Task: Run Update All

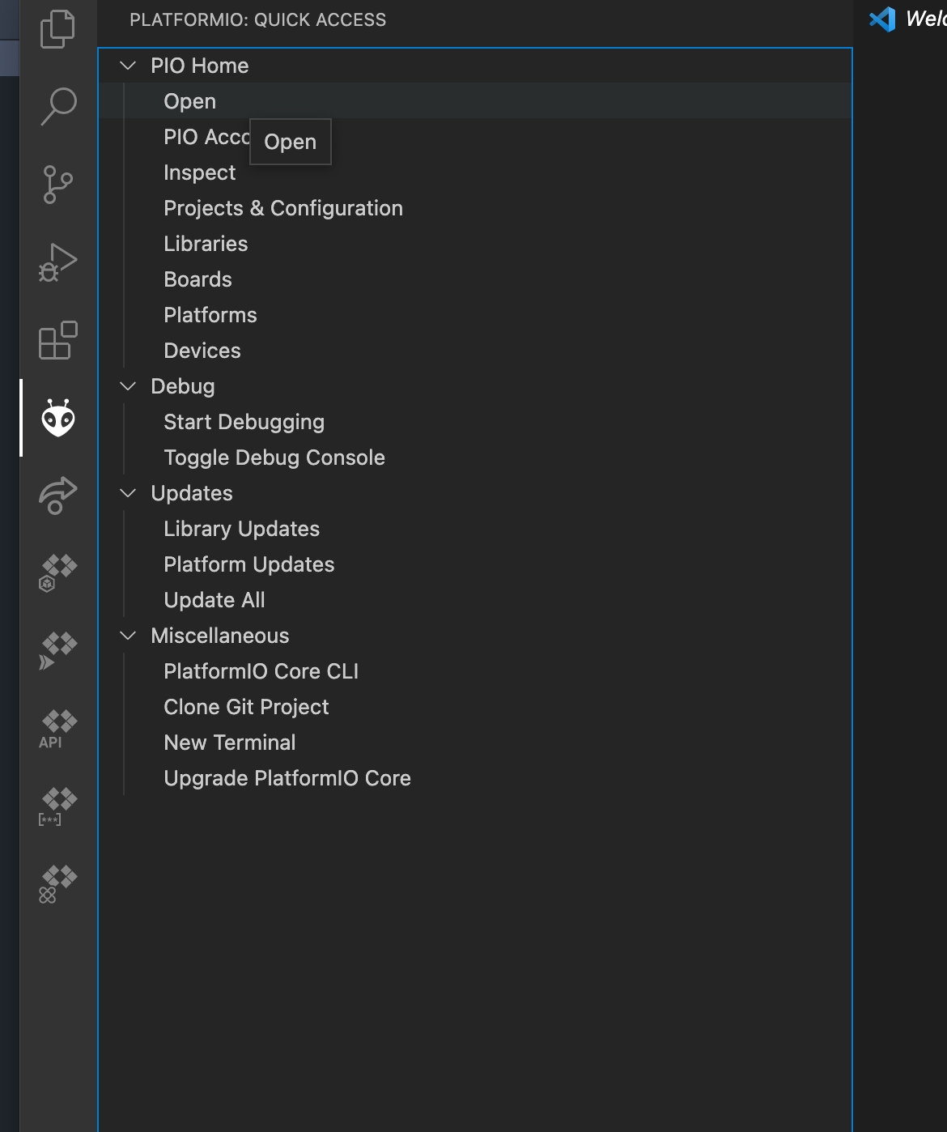Action: point(214,600)
